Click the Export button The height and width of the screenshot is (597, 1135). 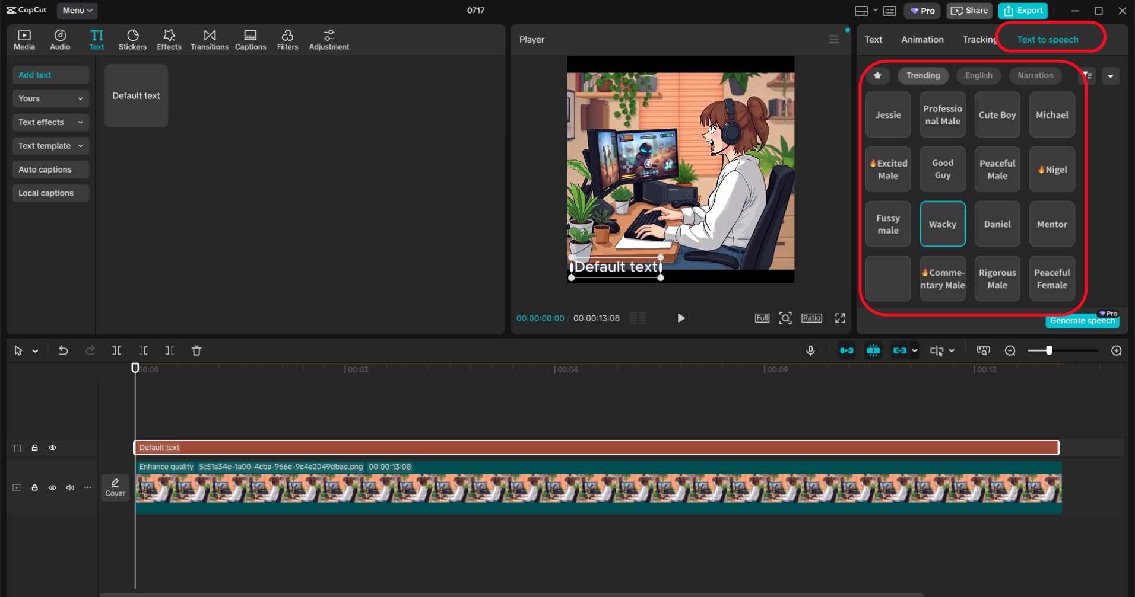pyautogui.click(x=1023, y=11)
